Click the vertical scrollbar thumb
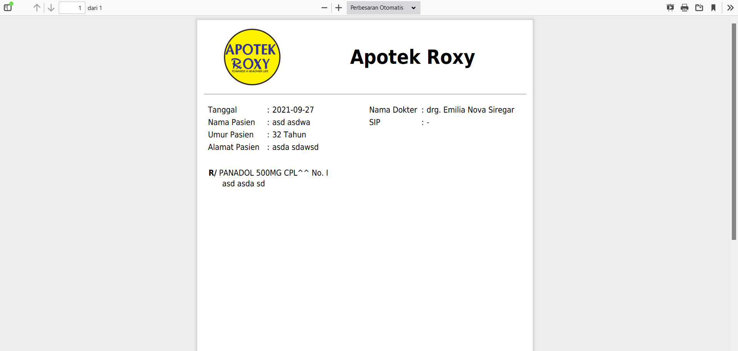738x351 pixels. coord(734,131)
